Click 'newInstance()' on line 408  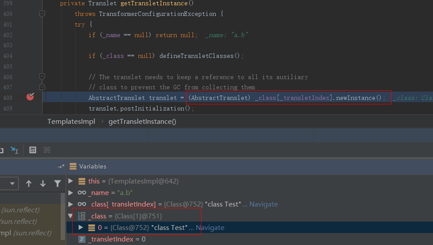click(359, 98)
